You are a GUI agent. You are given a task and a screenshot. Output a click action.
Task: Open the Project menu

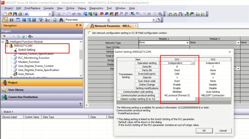coord(9,8)
